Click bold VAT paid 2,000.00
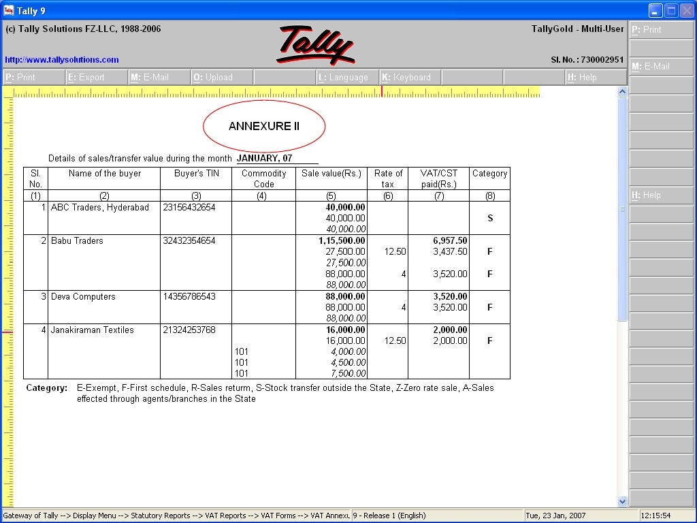Screen dimensions: 697x523 [x=451, y=330]
